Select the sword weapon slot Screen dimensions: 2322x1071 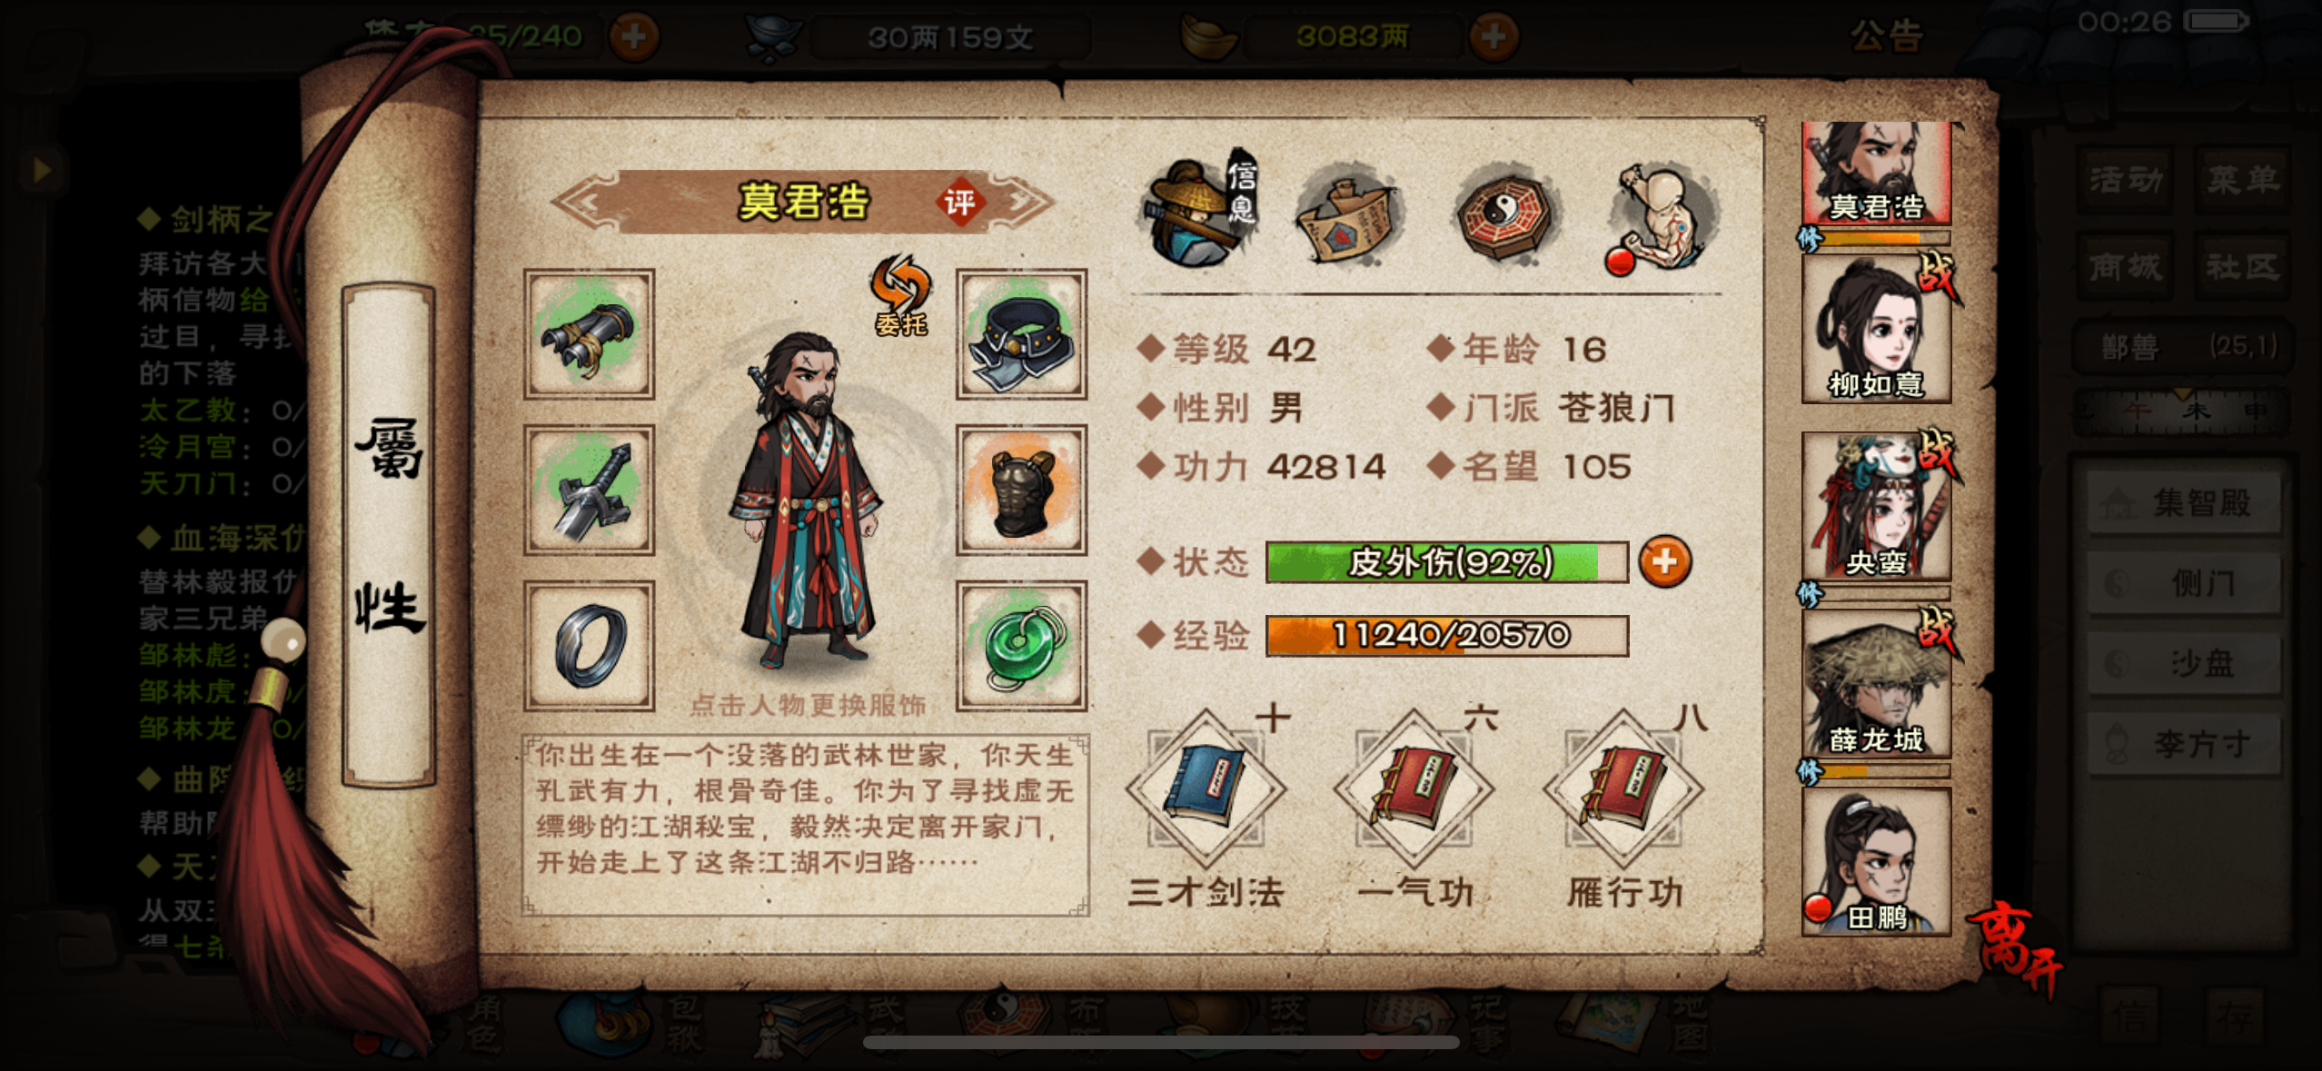point(589,491)
